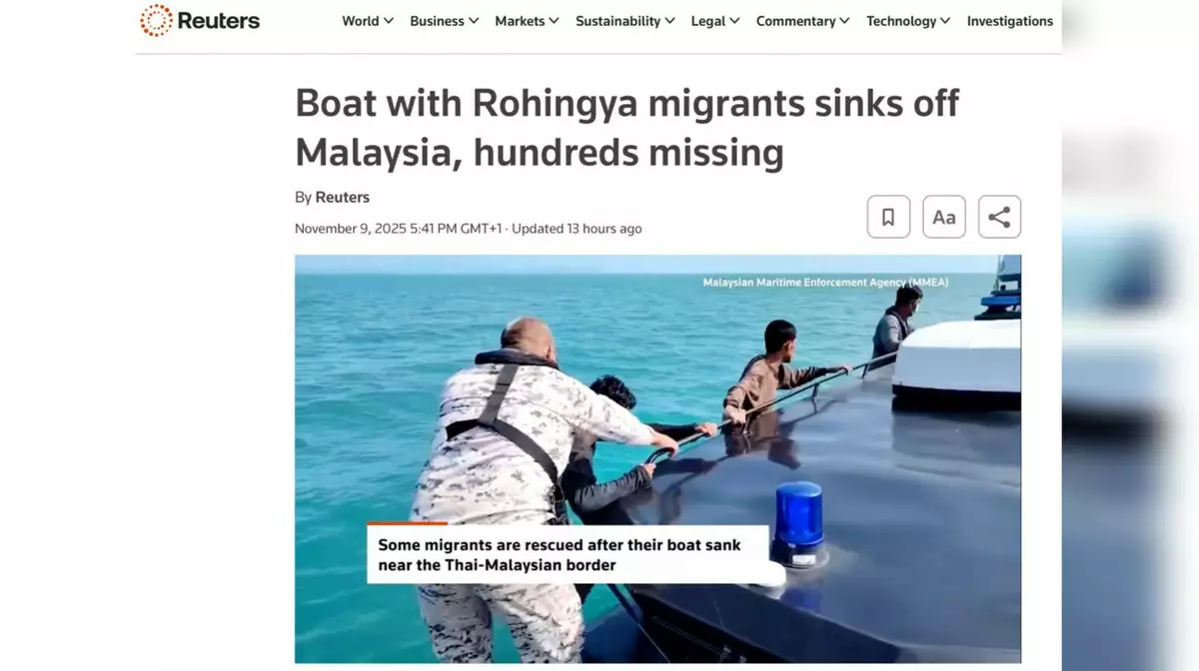Open the Legal menu

tap(715, 21)
